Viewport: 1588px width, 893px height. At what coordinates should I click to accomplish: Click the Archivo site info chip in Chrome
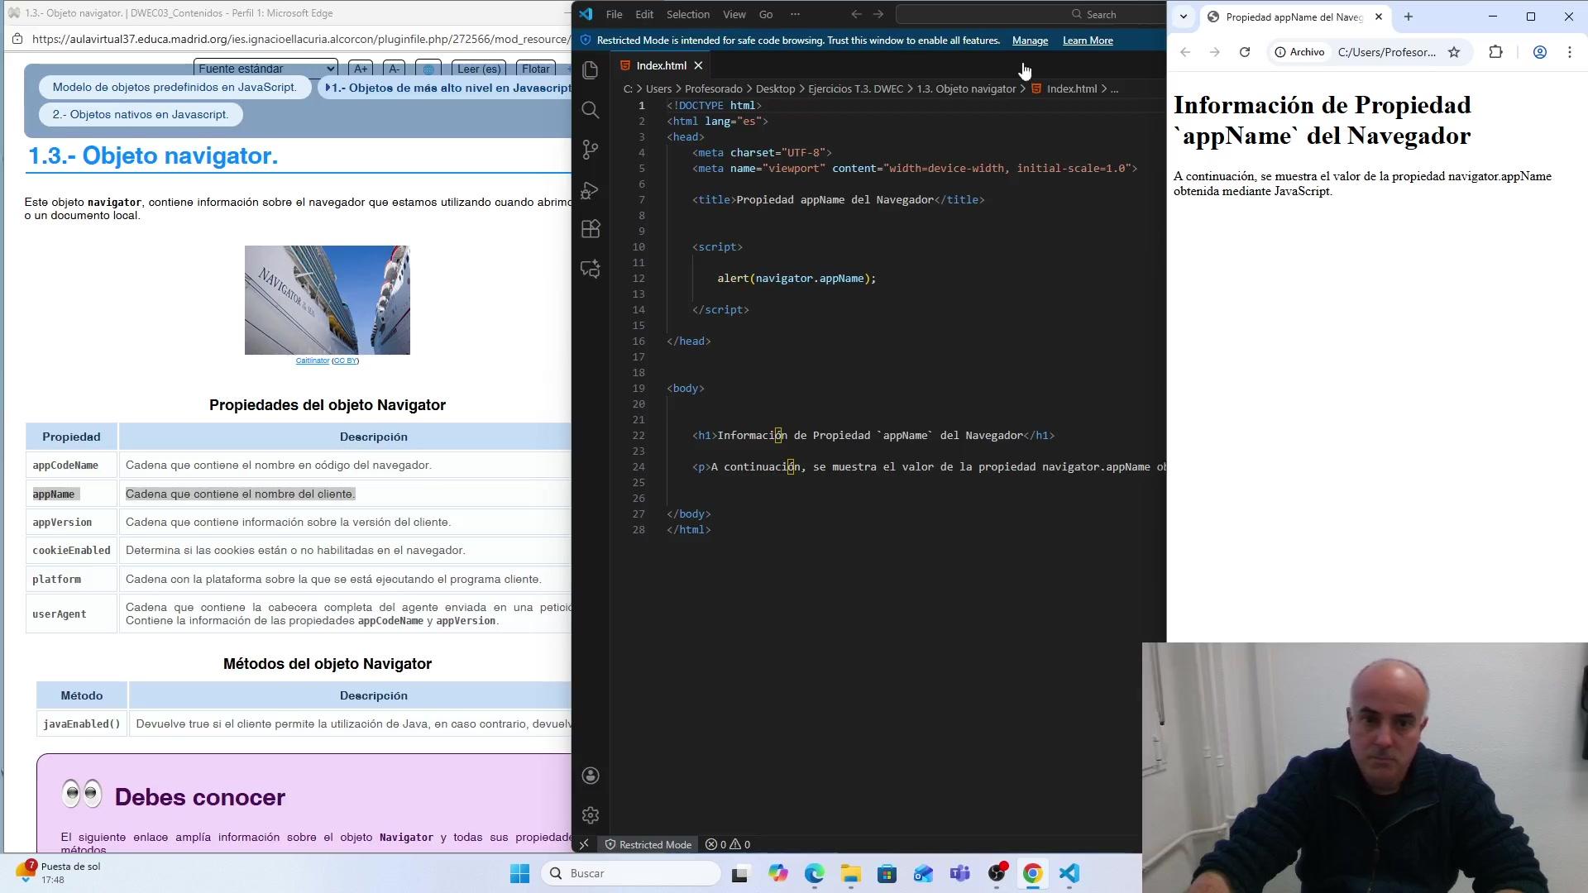(1300, 52)
